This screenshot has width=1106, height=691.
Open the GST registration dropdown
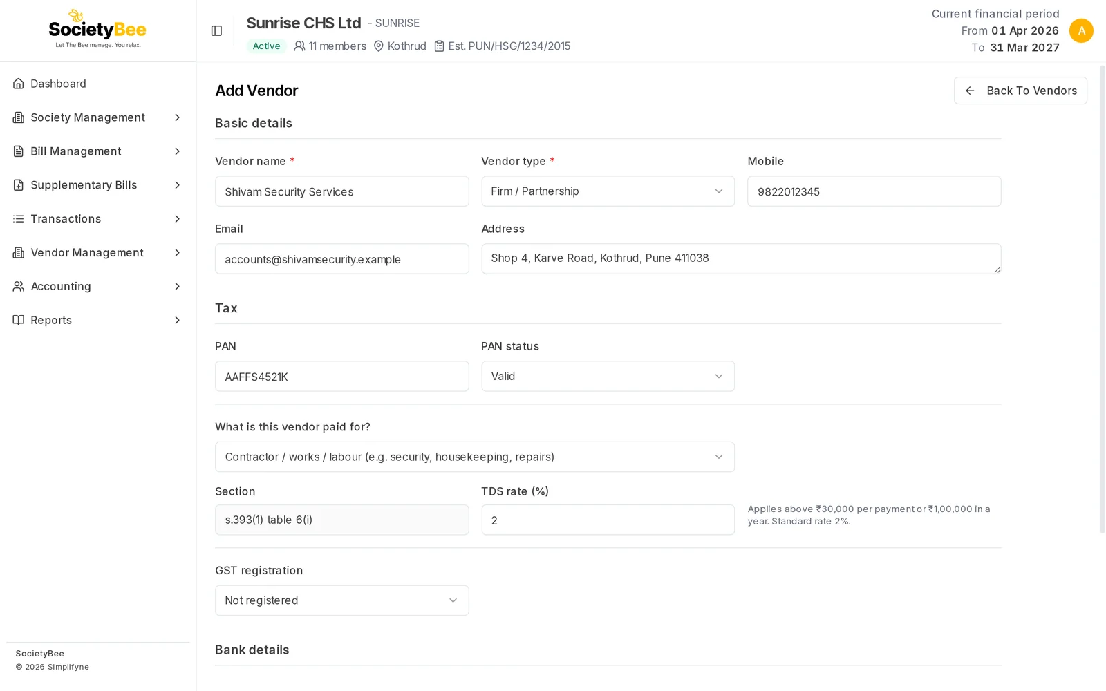pos(342,600)
